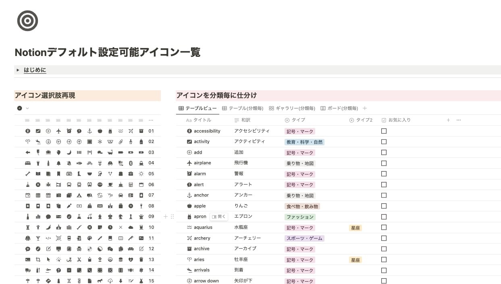Viewport: 501px width, 284px height.
Task: Select the paperclip icon in grid row 02
Action: [121, 142]
